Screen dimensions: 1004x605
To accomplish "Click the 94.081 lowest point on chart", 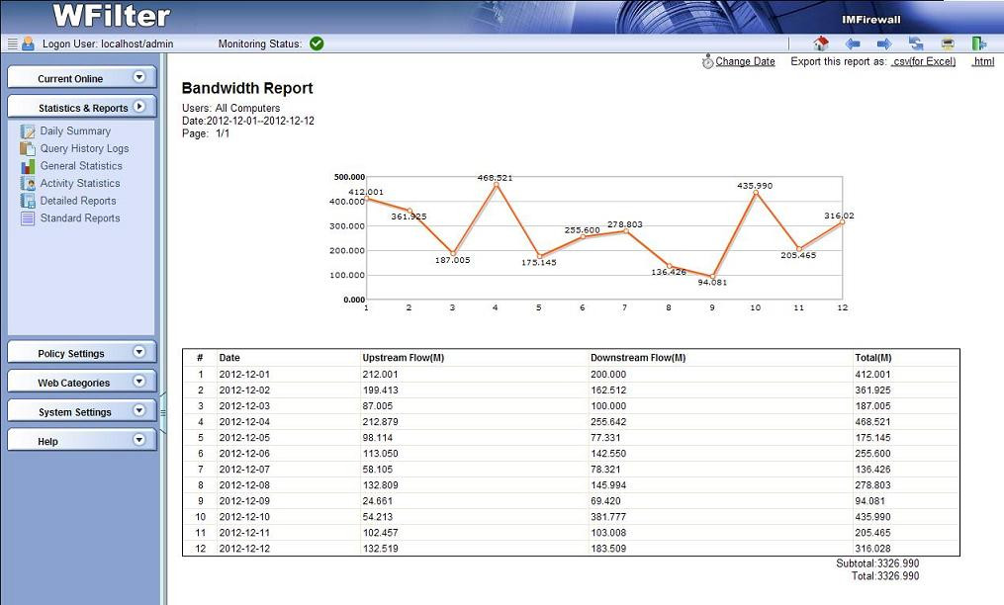I will coord(712,277).
